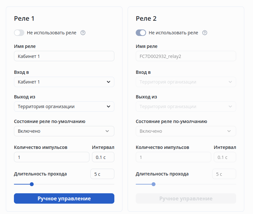Expand the 'Выход из' dropdown of Реле 1
The width and height of the screenshot is (253, 214).
coord(64,107)
